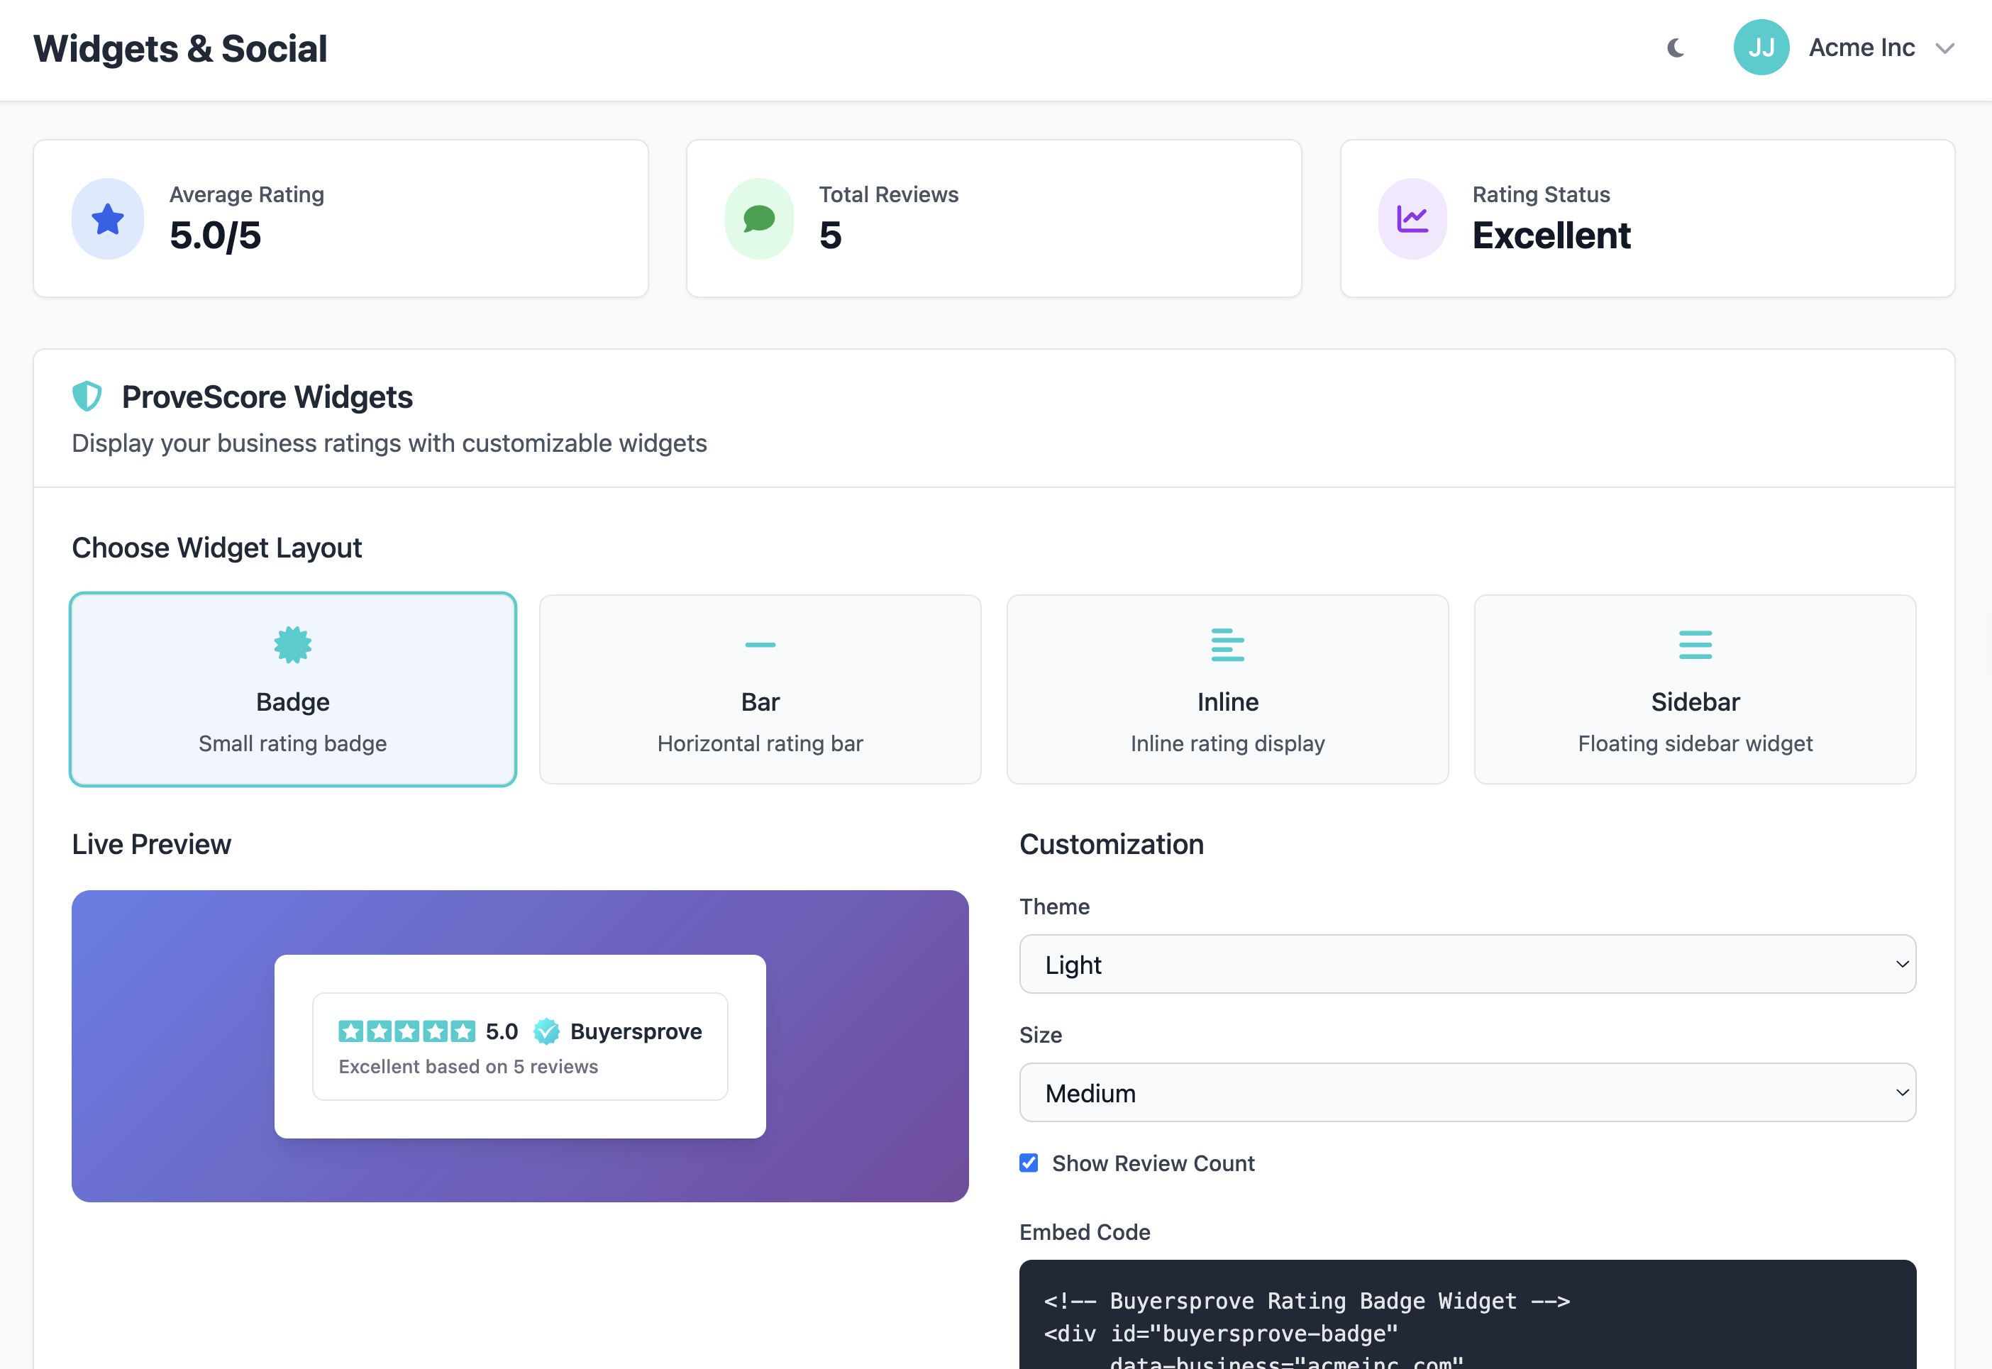The width and height of the screenshot is (1992, 1369).
Task: Click the green chat bubble reviews icon
Action: [x=759, y=218]
